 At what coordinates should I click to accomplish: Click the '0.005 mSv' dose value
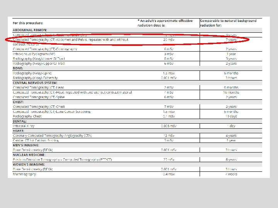pos(169,126)
